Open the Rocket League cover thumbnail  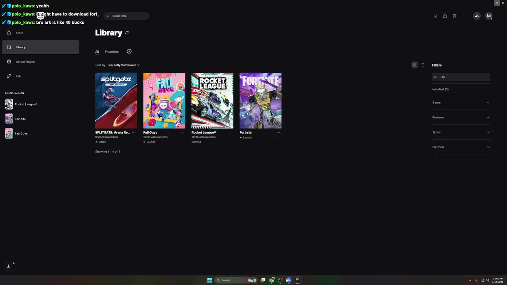(x=212, y=101)
